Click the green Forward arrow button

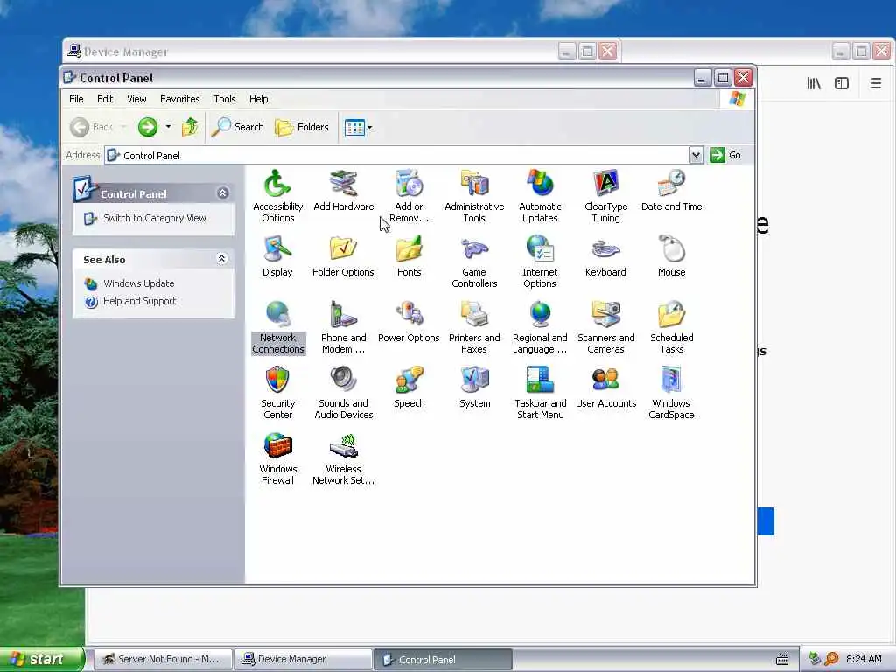147,127
